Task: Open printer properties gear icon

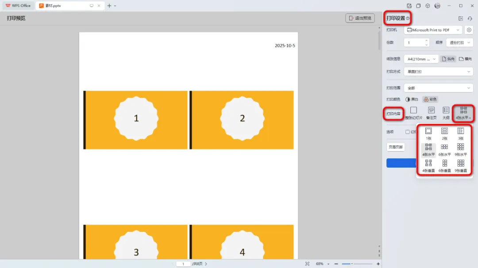Action: (x=469, y=30)
